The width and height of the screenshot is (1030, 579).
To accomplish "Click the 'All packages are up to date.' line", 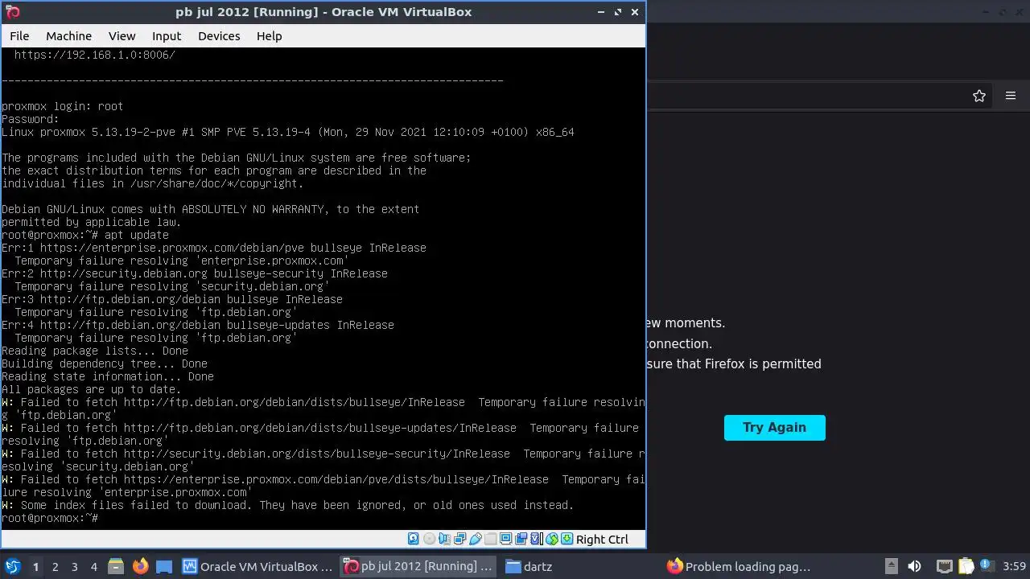I will tap(92, 389).
